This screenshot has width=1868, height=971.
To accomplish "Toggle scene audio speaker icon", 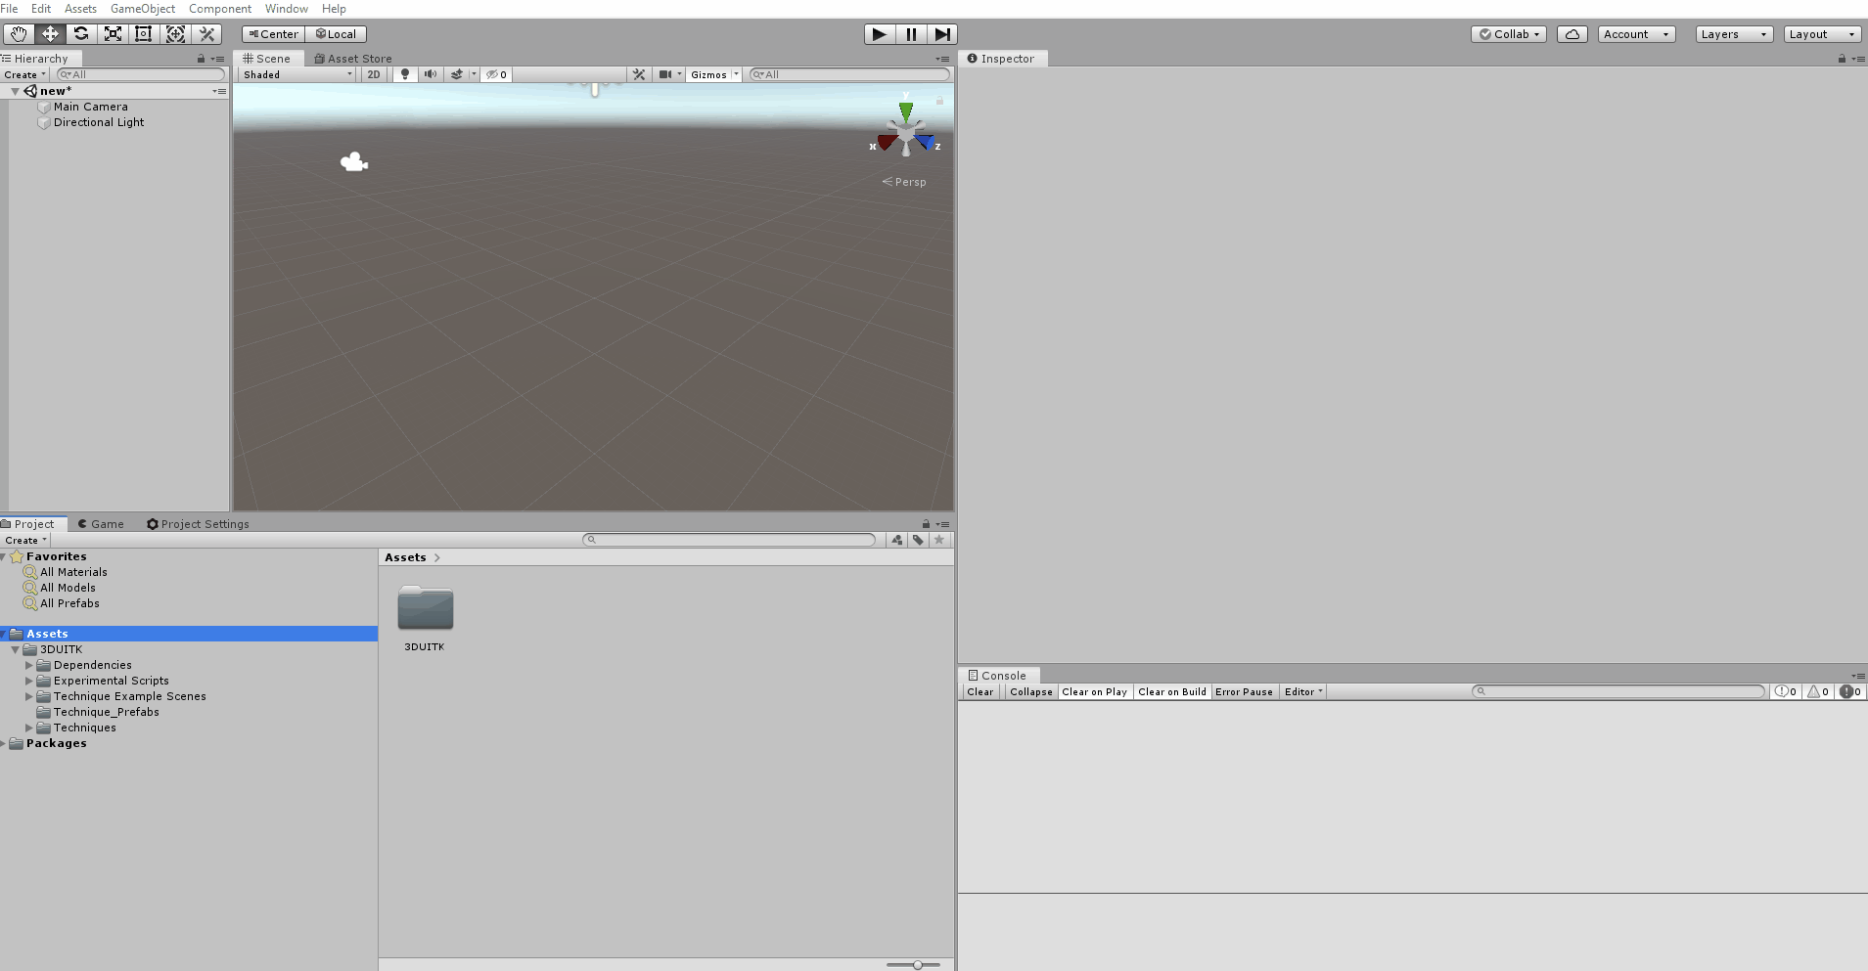I will click(x=431, y=74).
